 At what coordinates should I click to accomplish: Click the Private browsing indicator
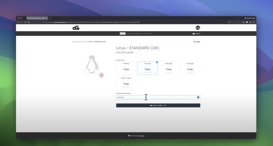250,18
